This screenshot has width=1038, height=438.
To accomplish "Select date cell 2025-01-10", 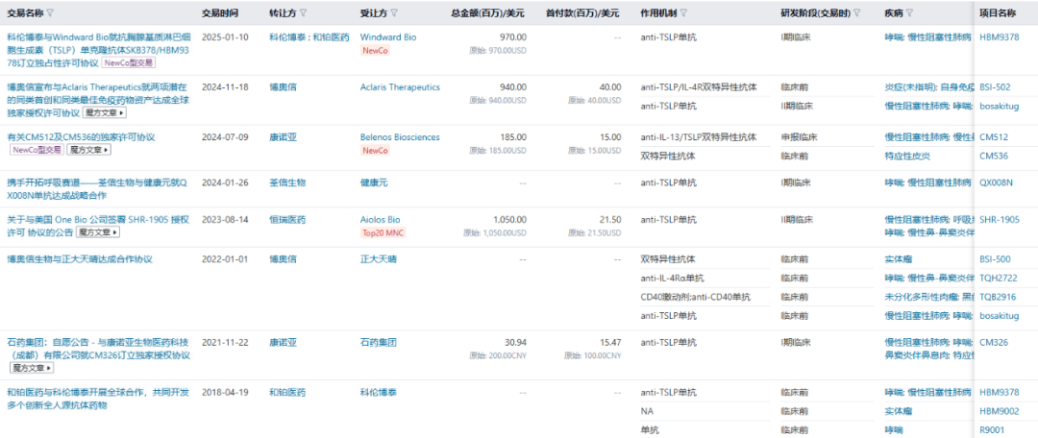I will 225,37.
